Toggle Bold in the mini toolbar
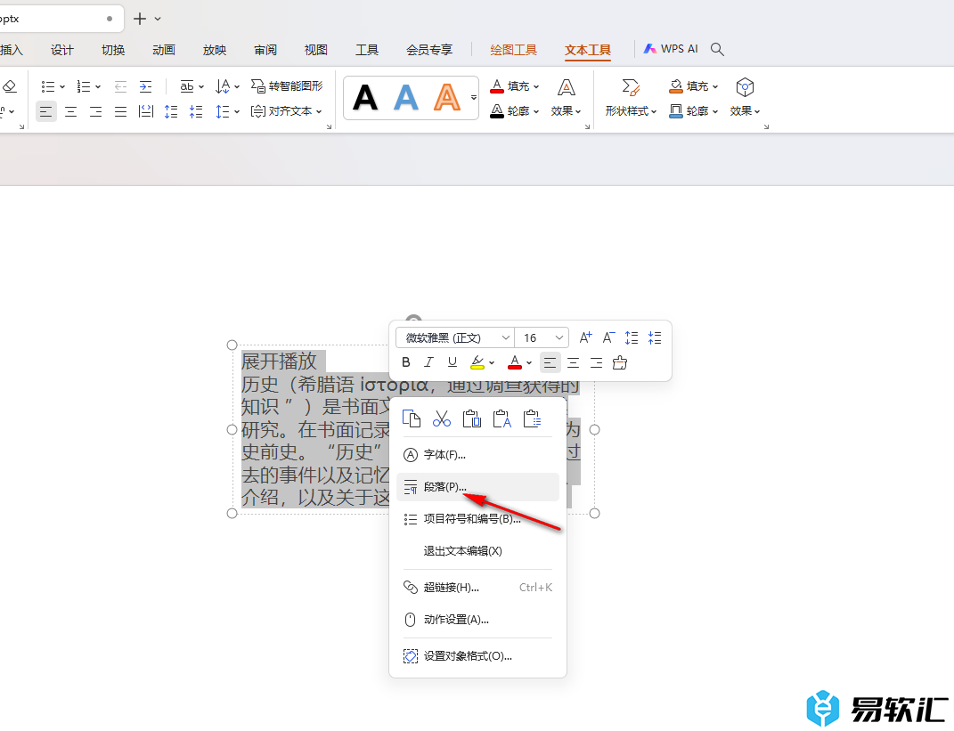 pyautogui.click(x=406, y=362)
